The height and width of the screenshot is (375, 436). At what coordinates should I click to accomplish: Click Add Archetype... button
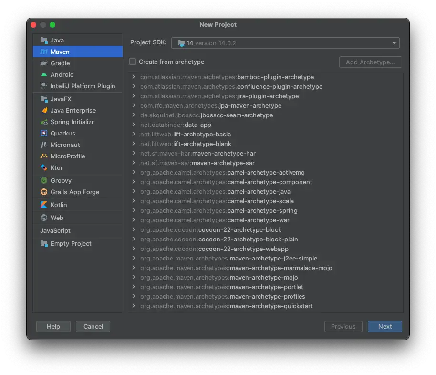[x=370, y=62]
